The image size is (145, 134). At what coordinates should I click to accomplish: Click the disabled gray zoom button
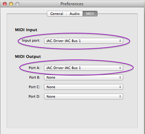(x=17, y=4)
